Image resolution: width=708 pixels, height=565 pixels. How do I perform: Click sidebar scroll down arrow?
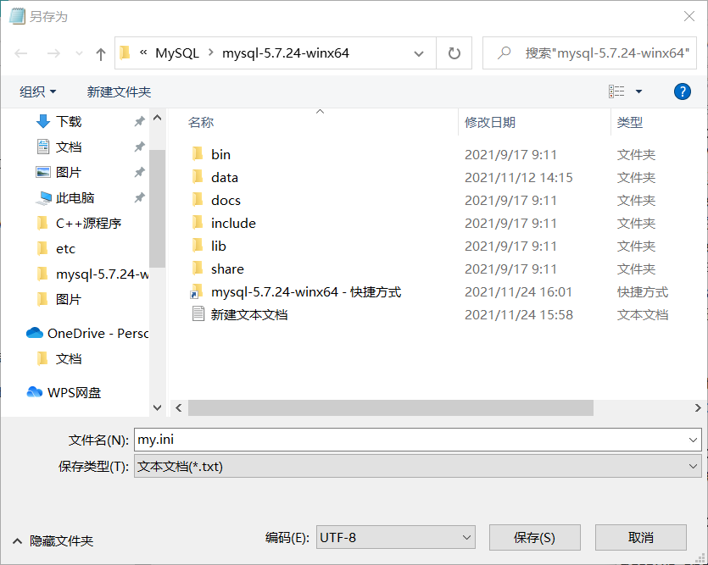coord(157,407)
